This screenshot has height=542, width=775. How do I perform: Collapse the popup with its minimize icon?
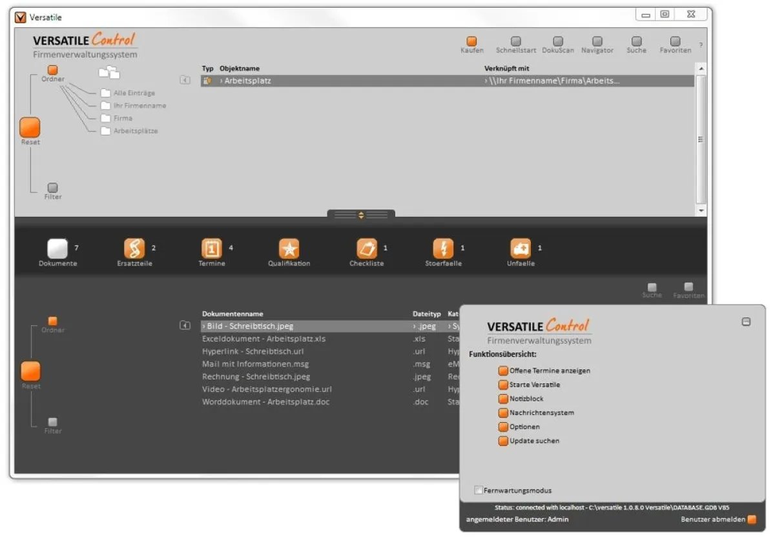(x=746, y=321)
